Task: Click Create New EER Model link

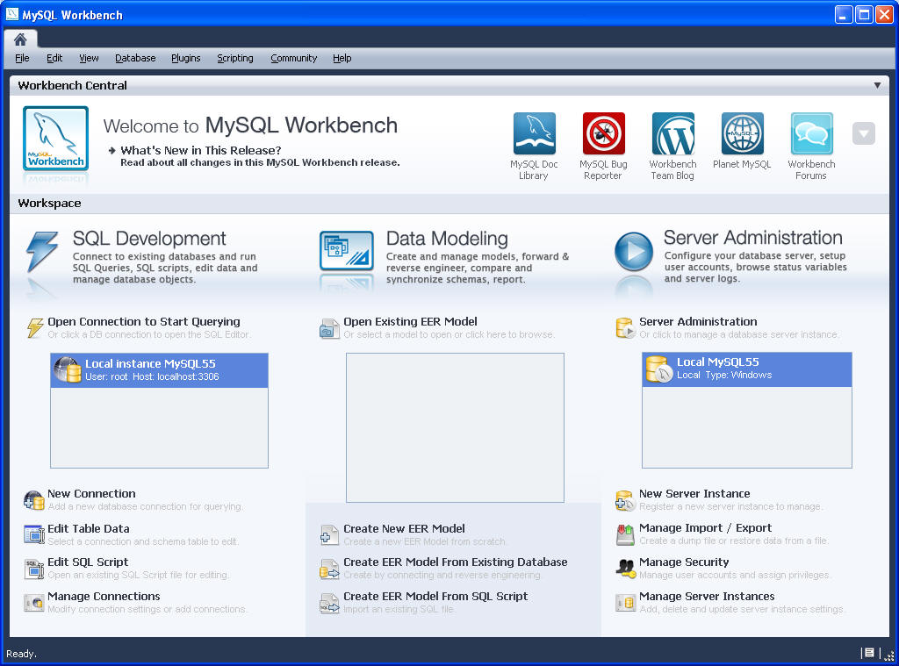Action: tap(404, 528)
